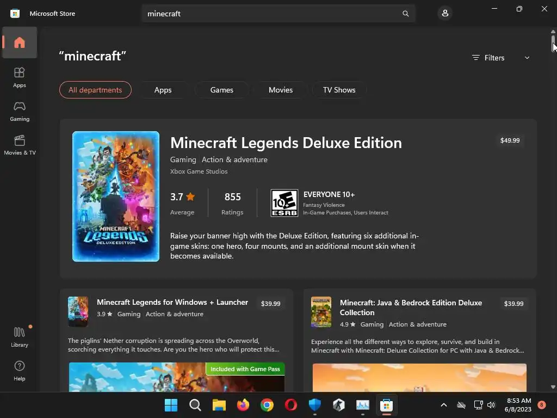
Task: Click Xbox Game Studios publisher name
Action: (x=199, y=171)
